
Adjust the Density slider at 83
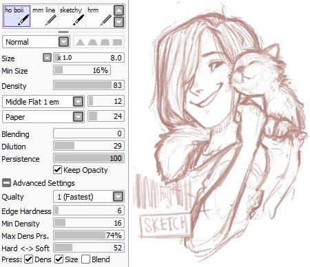pos(89,85)
